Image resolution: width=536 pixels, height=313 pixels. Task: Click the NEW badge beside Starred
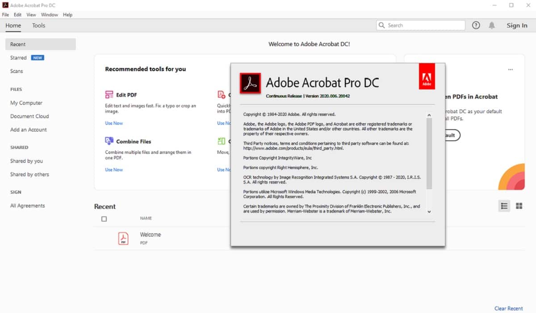point(38,58)
